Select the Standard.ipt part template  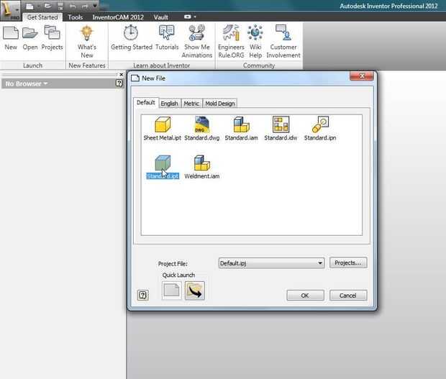coord(163,167)
